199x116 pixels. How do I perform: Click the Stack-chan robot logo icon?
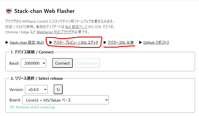click(x=9, y=11)
